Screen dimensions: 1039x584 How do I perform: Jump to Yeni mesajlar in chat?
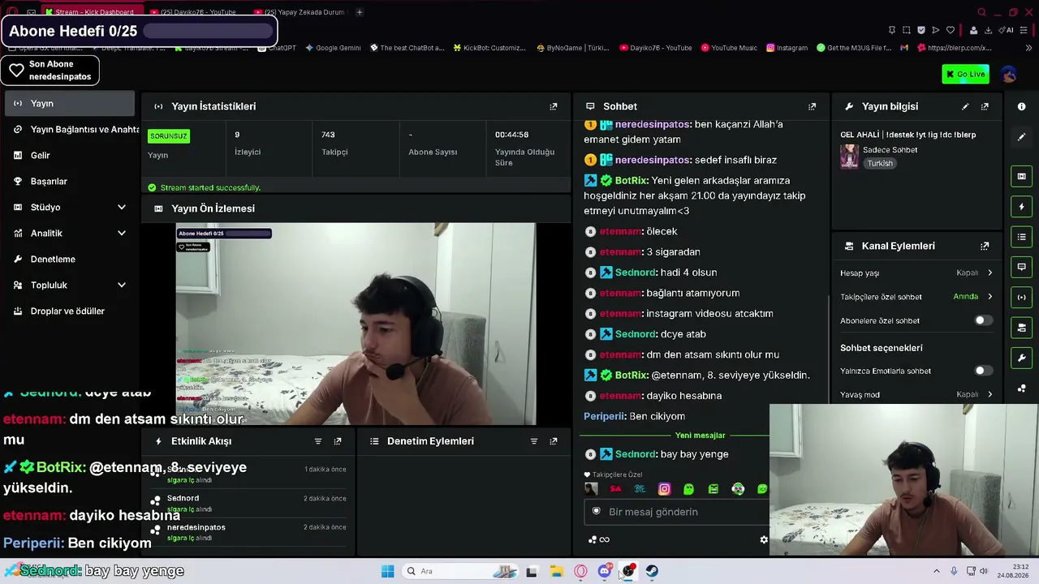click(700, 436)
